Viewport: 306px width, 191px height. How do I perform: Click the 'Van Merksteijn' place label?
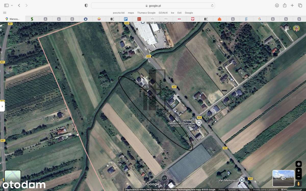pos(228,180)
